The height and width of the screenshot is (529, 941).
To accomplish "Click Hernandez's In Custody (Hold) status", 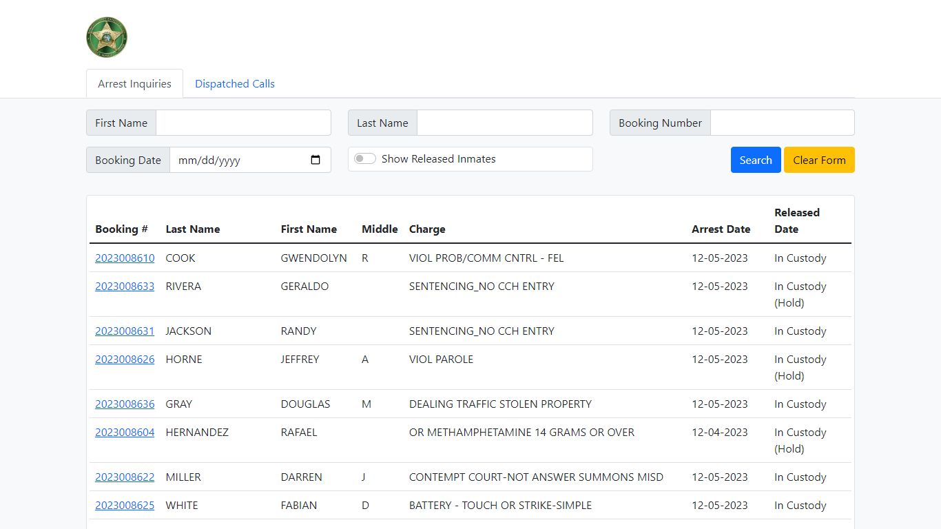I will point(800,440).
